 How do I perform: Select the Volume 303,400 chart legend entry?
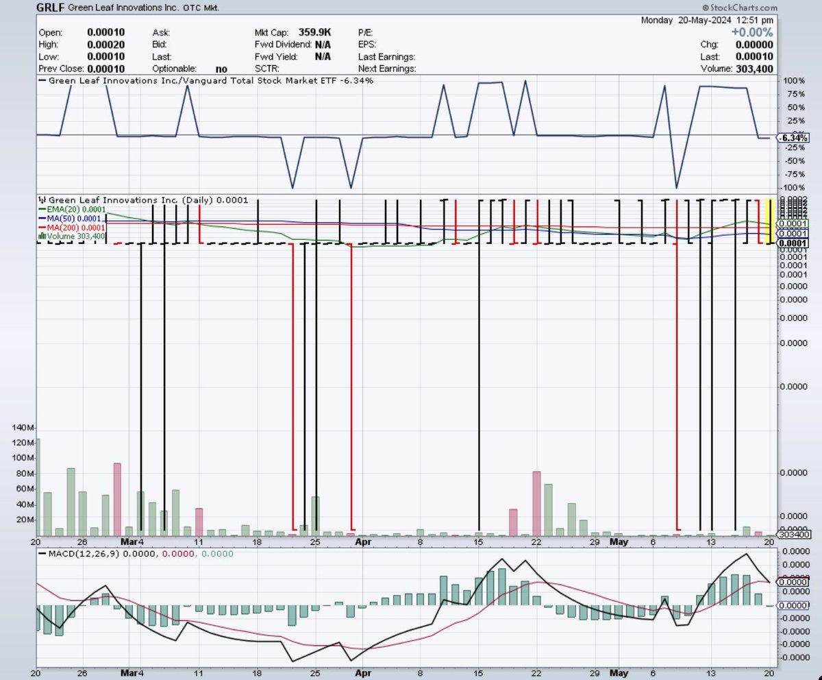tap(71, 236)
